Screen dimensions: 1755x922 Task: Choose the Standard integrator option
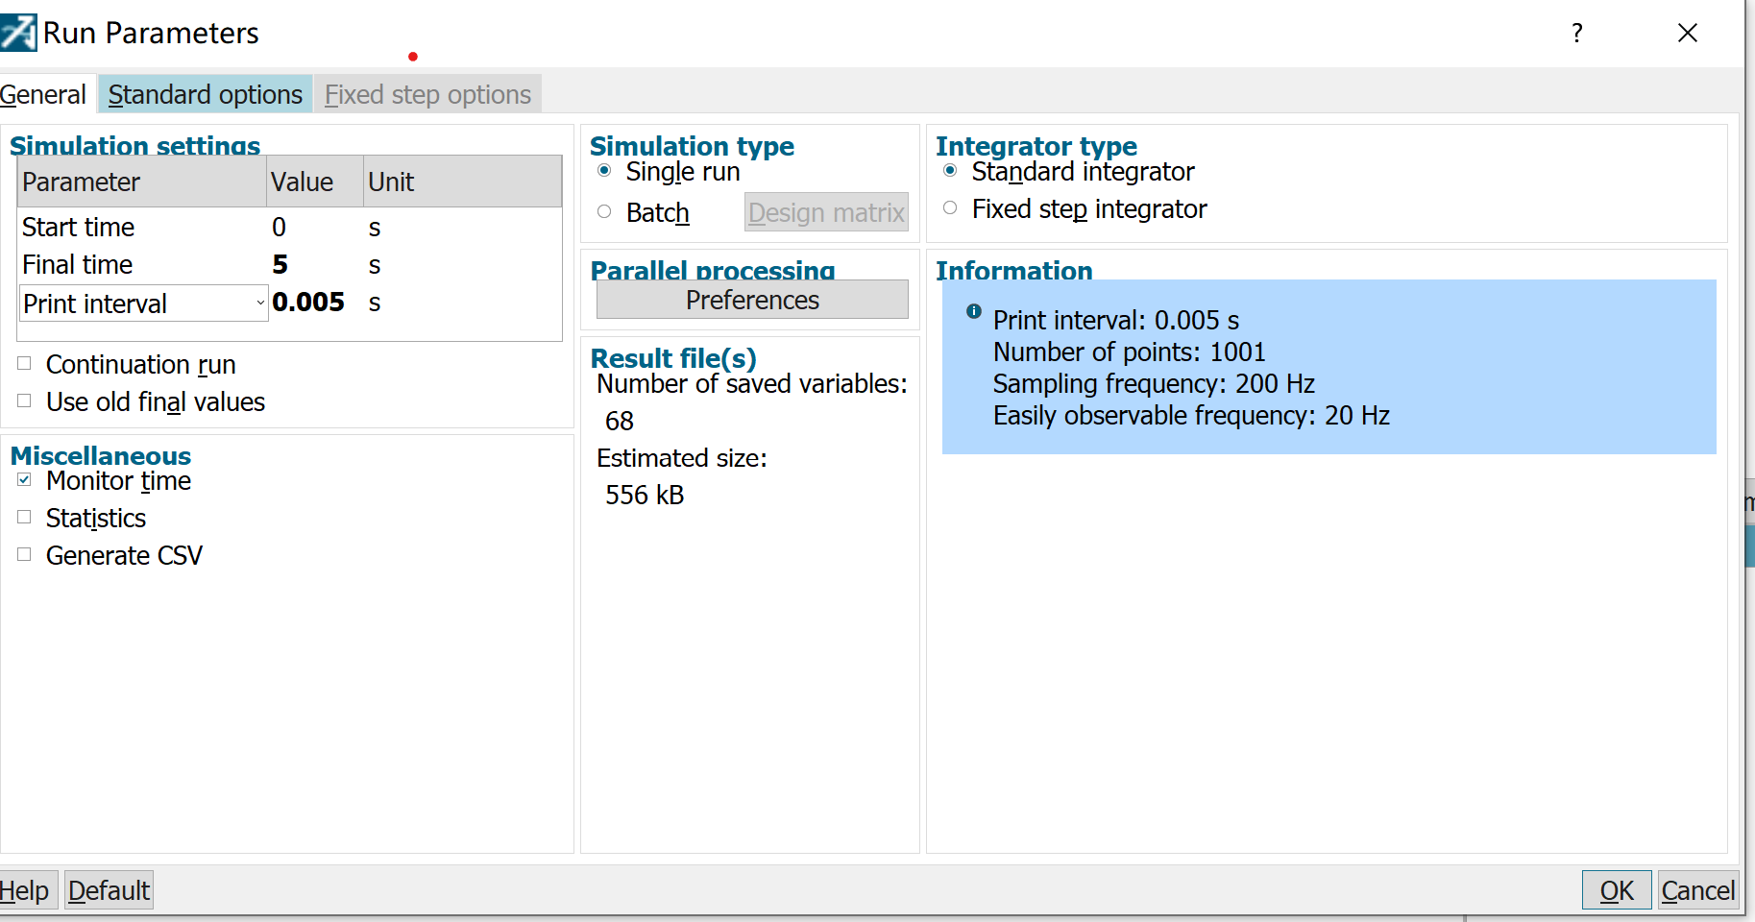(950, 171)
